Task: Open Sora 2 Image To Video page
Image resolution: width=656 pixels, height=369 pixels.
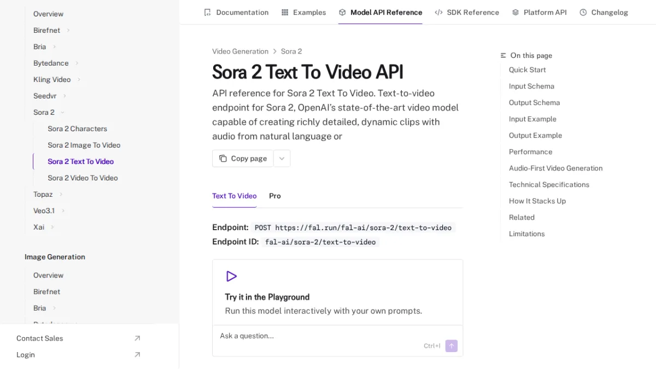Action: pyautogui.click(x=84, y=145)
